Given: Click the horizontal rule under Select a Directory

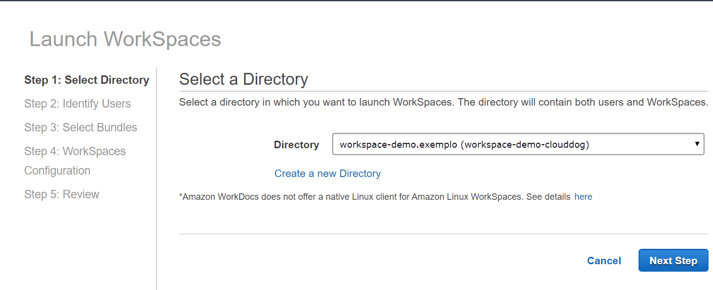Looking at the screenshot, I should pos(443,91).
